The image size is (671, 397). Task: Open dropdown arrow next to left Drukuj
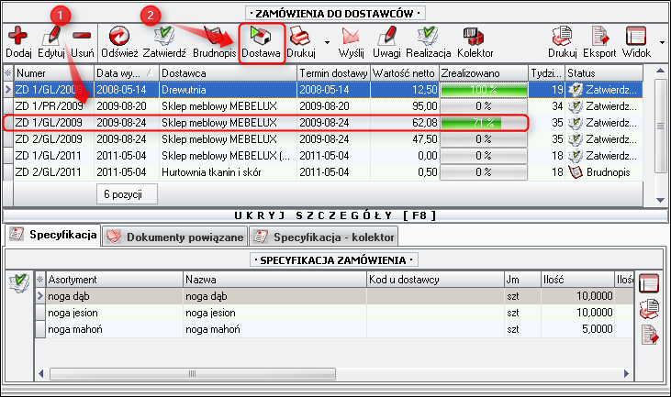pyautogui.click(x=328, y=42)
